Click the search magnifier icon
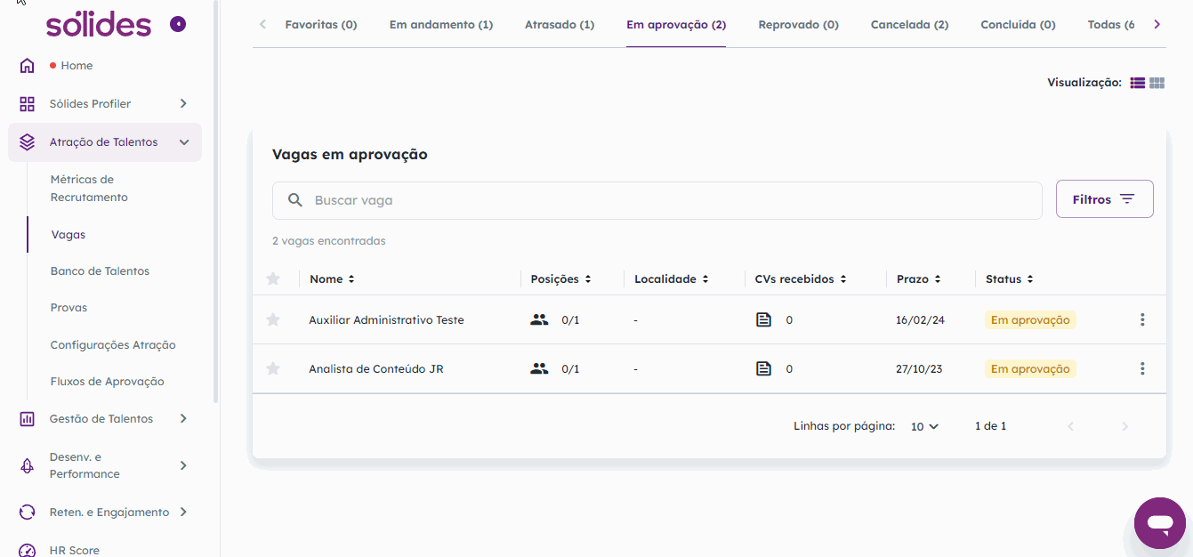1193x557 pixels. point(296,200)
